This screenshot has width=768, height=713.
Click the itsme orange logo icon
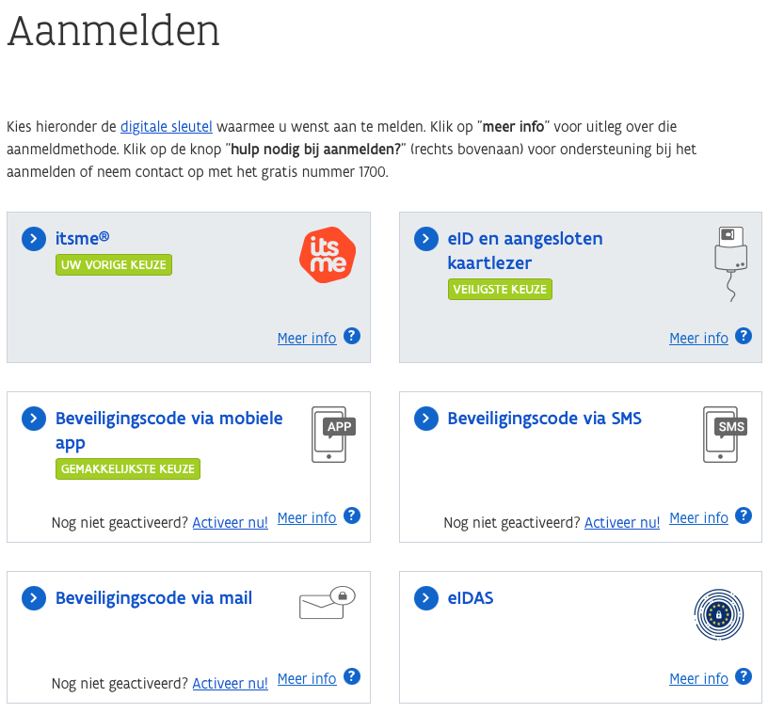pos(328,255)
